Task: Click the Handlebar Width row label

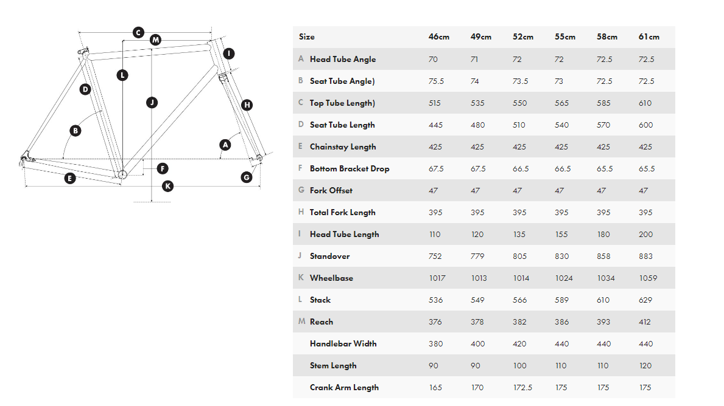Action: point(343,344)
